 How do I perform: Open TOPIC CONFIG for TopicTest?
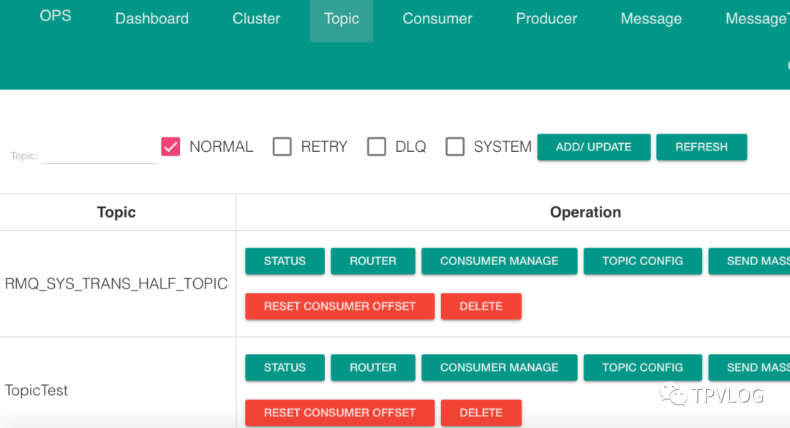(642, 367)
